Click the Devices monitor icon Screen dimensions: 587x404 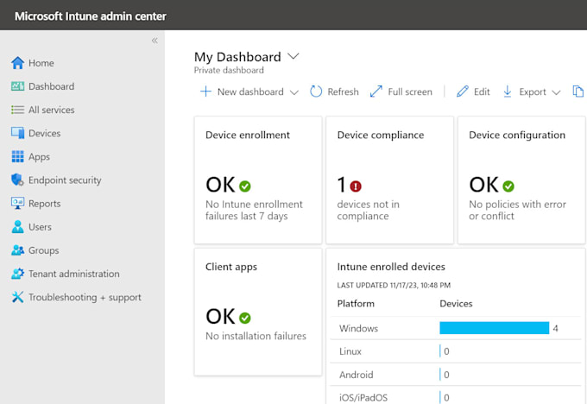[x=17, y=133]
